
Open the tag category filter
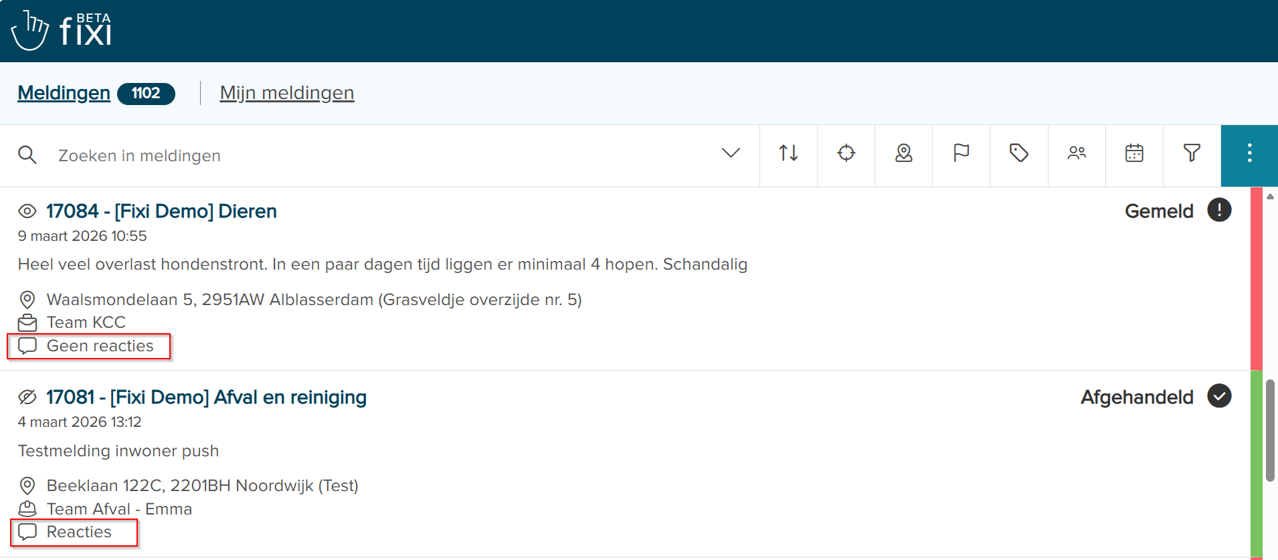click(1019, 153)
